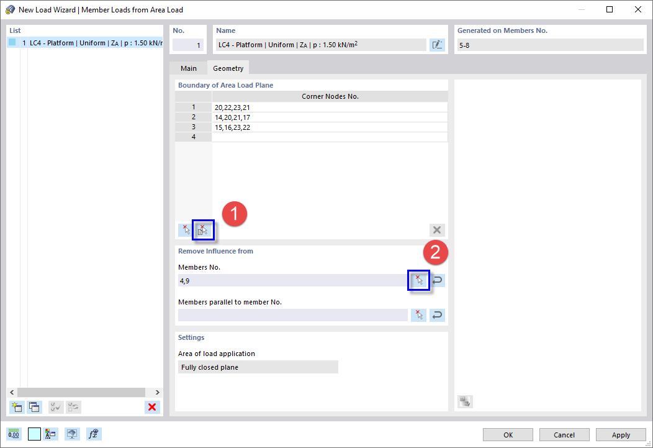Open display properties icon in bottom toolbar
The width and height of the screenshot is (653, 448).
[72, 434]
